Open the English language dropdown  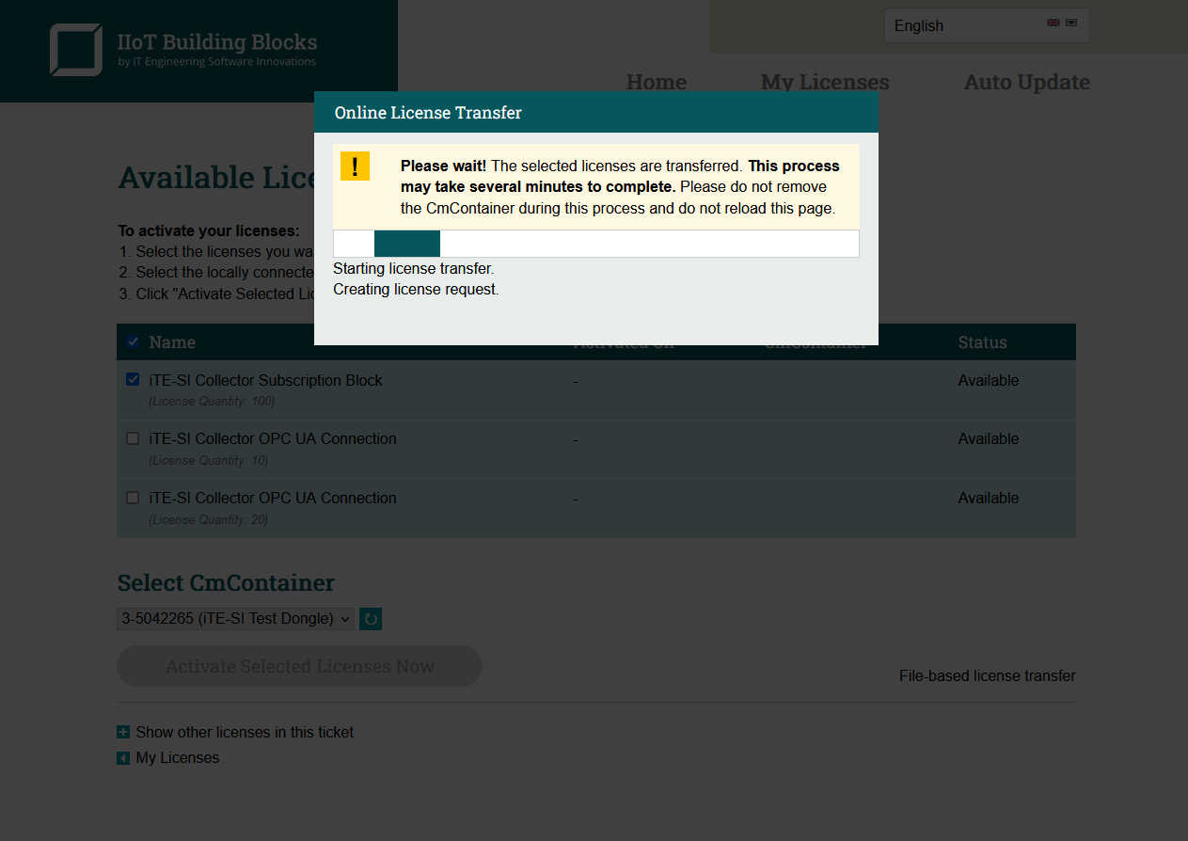tap(986, 25)
